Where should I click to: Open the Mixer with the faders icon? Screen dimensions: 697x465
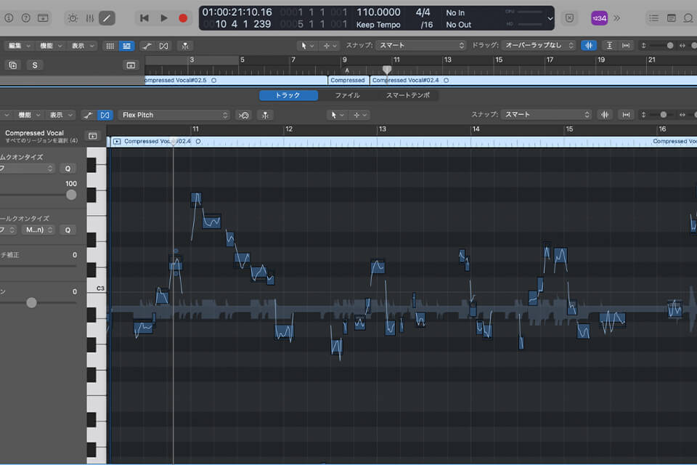pos(90,17)
